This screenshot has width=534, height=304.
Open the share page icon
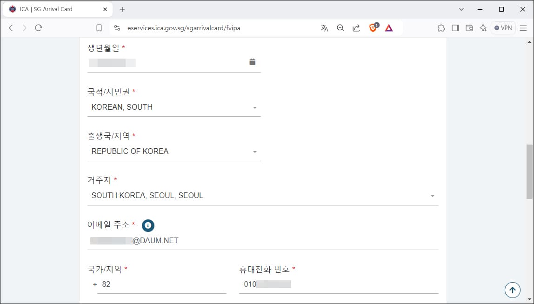click(x=356, y=28)
